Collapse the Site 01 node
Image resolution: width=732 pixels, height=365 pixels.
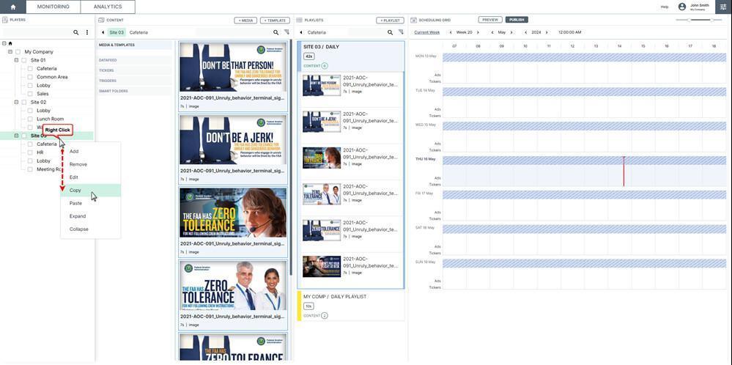click(16, 60)
